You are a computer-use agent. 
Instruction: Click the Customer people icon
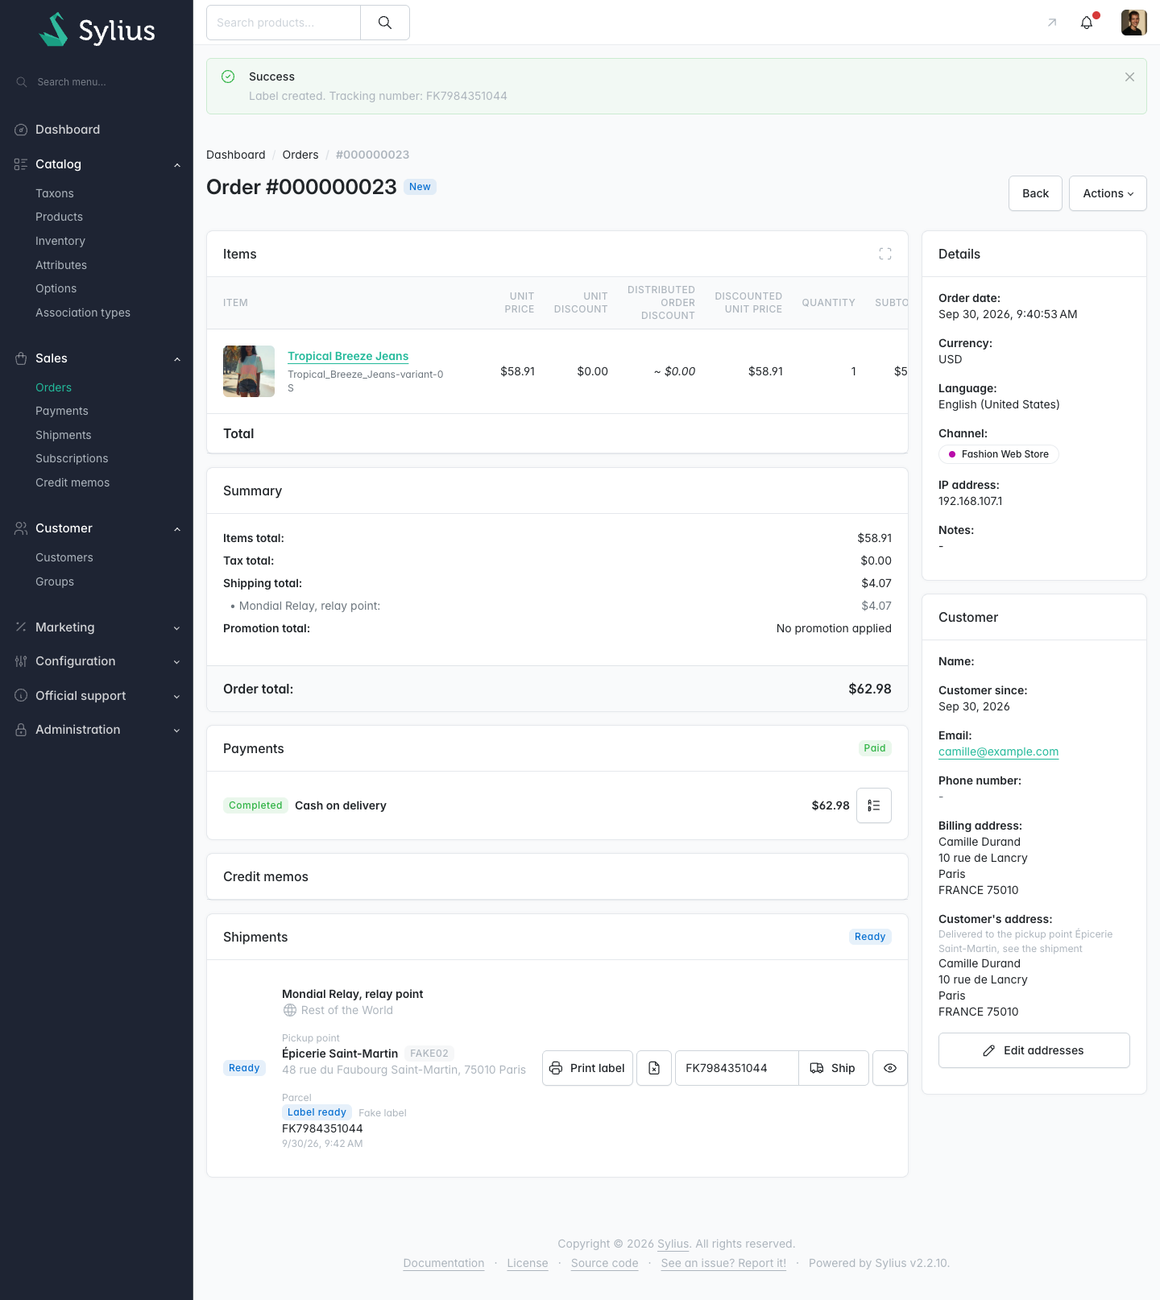[21, 528]
